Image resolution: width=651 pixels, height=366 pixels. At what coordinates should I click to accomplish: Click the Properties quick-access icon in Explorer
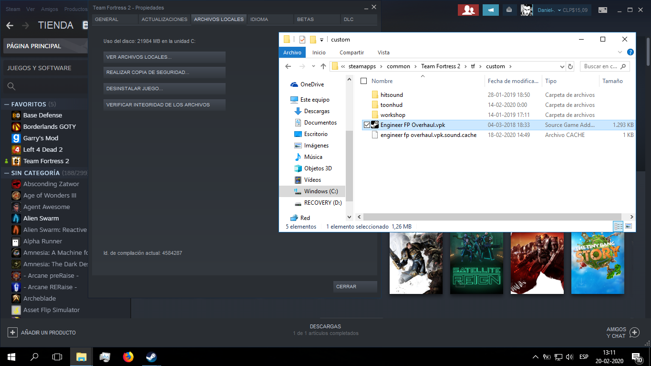302,40
